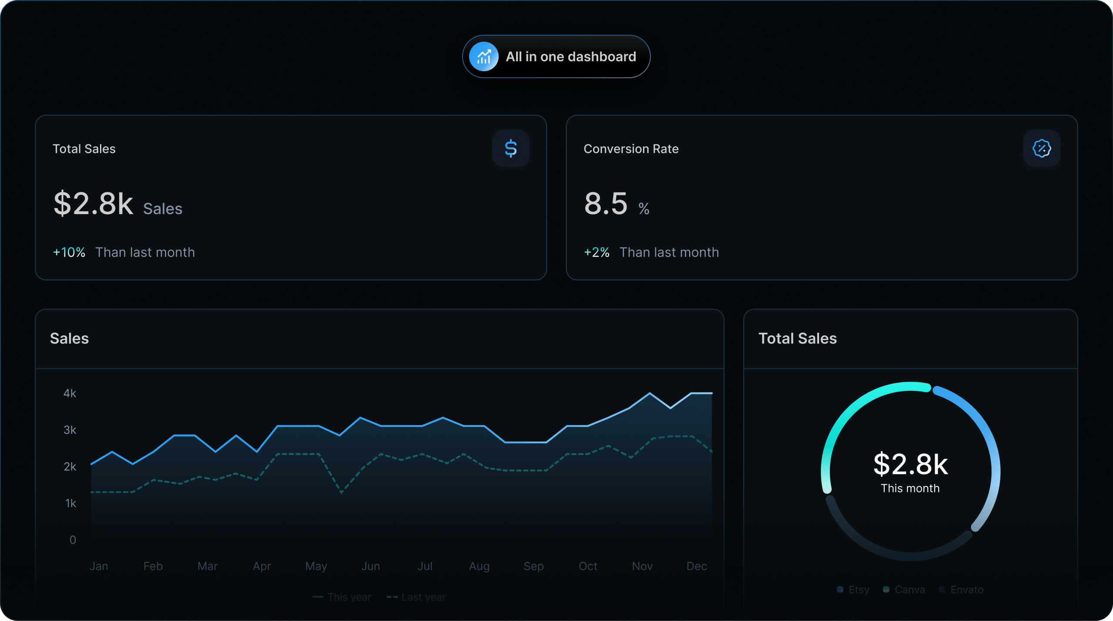This screenshot has height=621, width=1113.
Task: Click the dollar sign icon in Total Sales card
Action: click(x=510, y=149)
